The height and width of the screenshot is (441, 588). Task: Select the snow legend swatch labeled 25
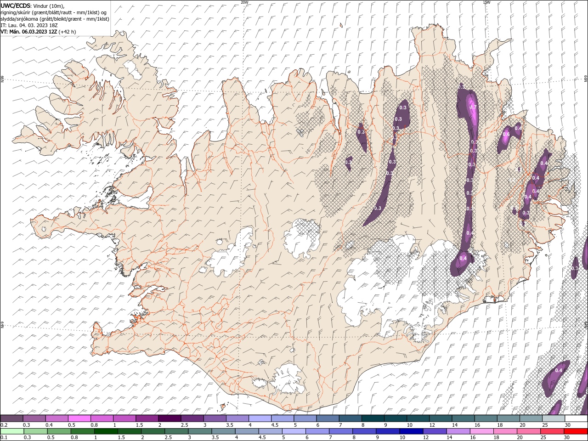(553, 418)
